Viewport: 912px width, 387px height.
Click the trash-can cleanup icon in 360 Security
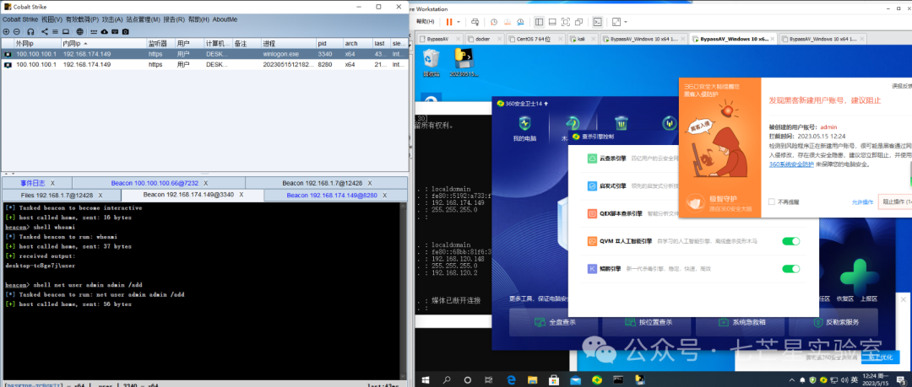coord(622,123)
